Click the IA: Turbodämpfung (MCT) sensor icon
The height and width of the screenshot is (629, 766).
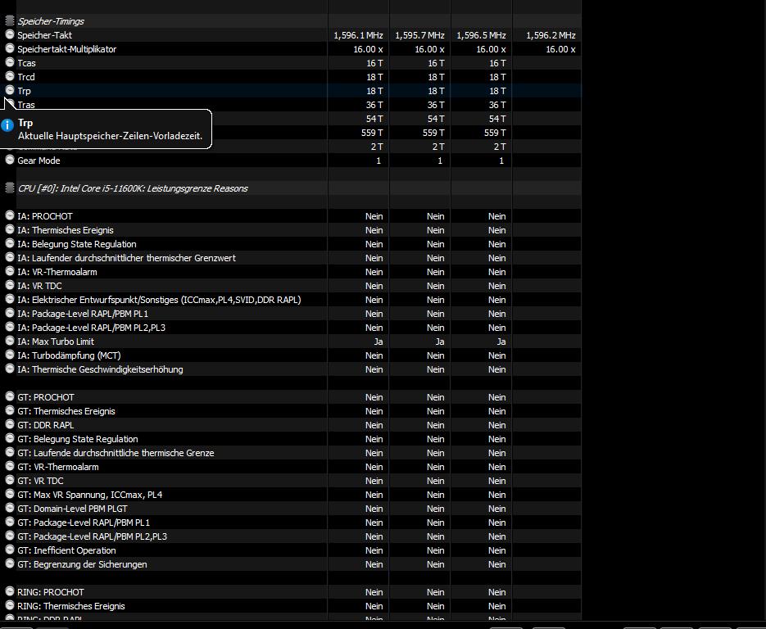pos(10,355)
